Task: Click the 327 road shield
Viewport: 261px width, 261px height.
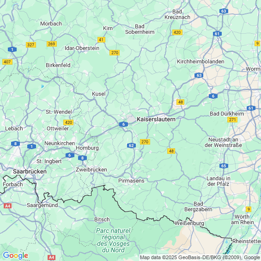Action: coord(31,45)
